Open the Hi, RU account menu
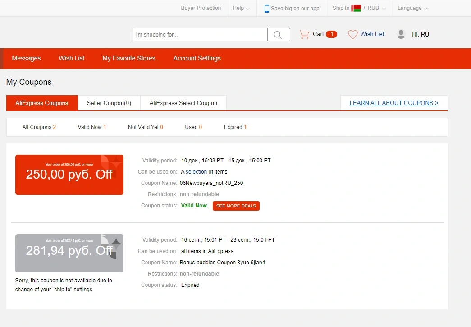Image resolution: width=471 pixels, height=327 pixels. [420, 35]
